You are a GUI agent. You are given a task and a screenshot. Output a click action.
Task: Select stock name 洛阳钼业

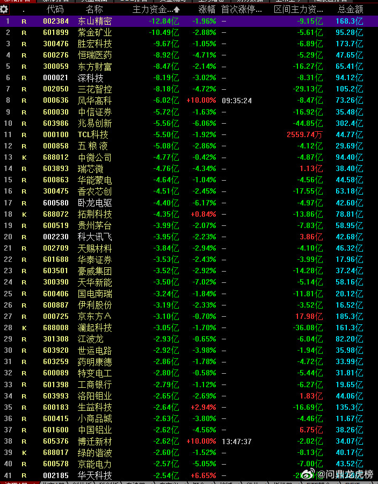(95, 396)
